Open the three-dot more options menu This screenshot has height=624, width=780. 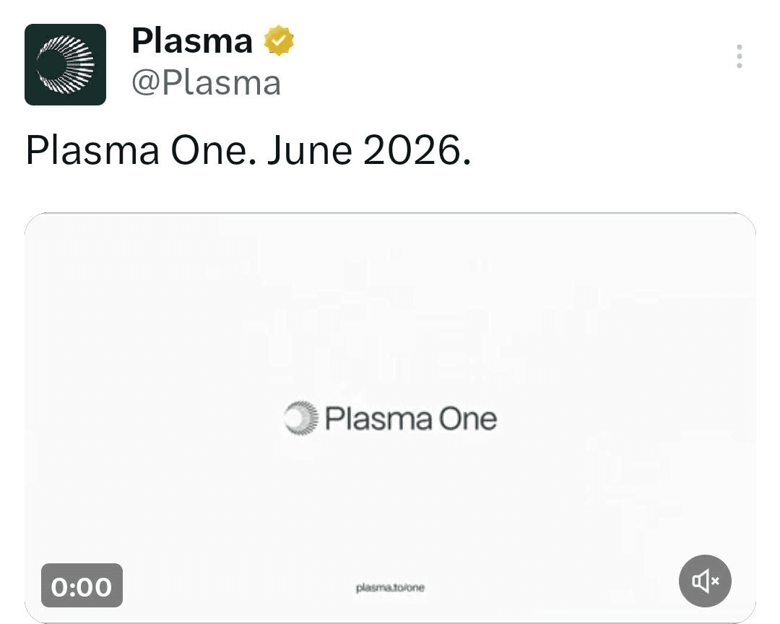pos(739,56)
